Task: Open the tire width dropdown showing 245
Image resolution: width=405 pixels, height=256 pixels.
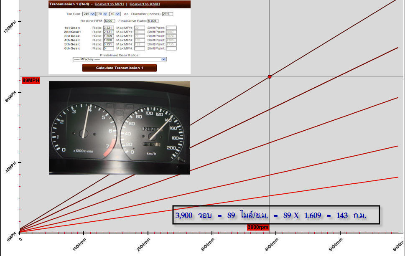Action: point(89,14)
